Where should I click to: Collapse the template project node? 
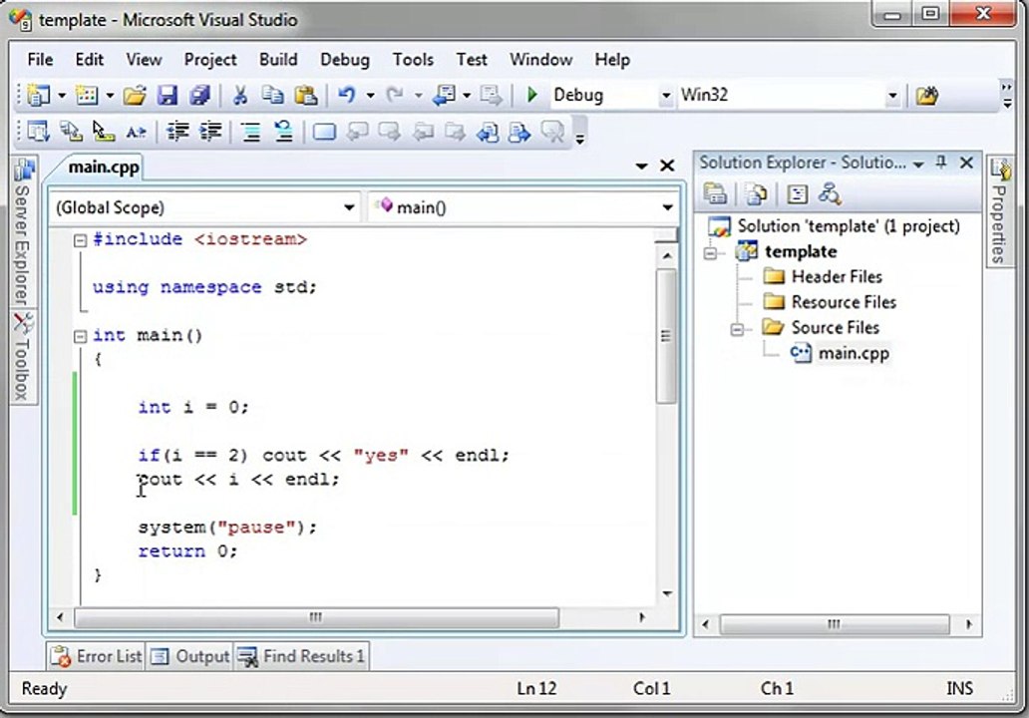pyautogui.click(x=711, y=252)
